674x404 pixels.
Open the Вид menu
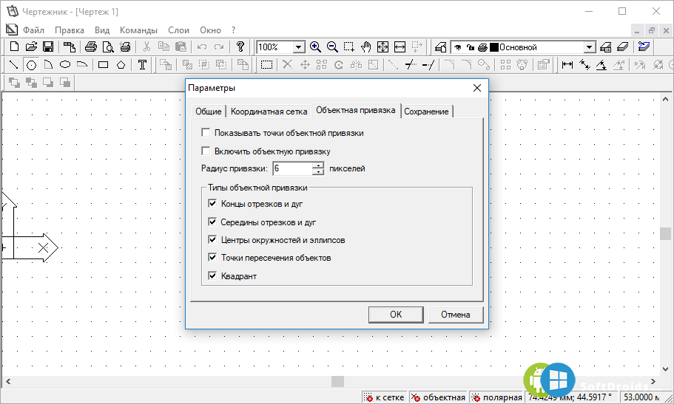click(102, 30)
